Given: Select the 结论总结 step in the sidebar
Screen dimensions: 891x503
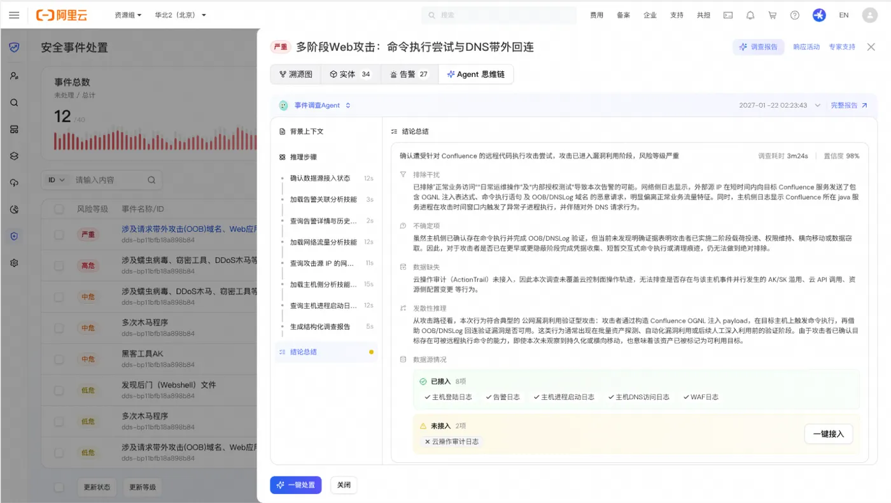Looking at the screenshot, I should pyautogui.click(x=326, y=352).
